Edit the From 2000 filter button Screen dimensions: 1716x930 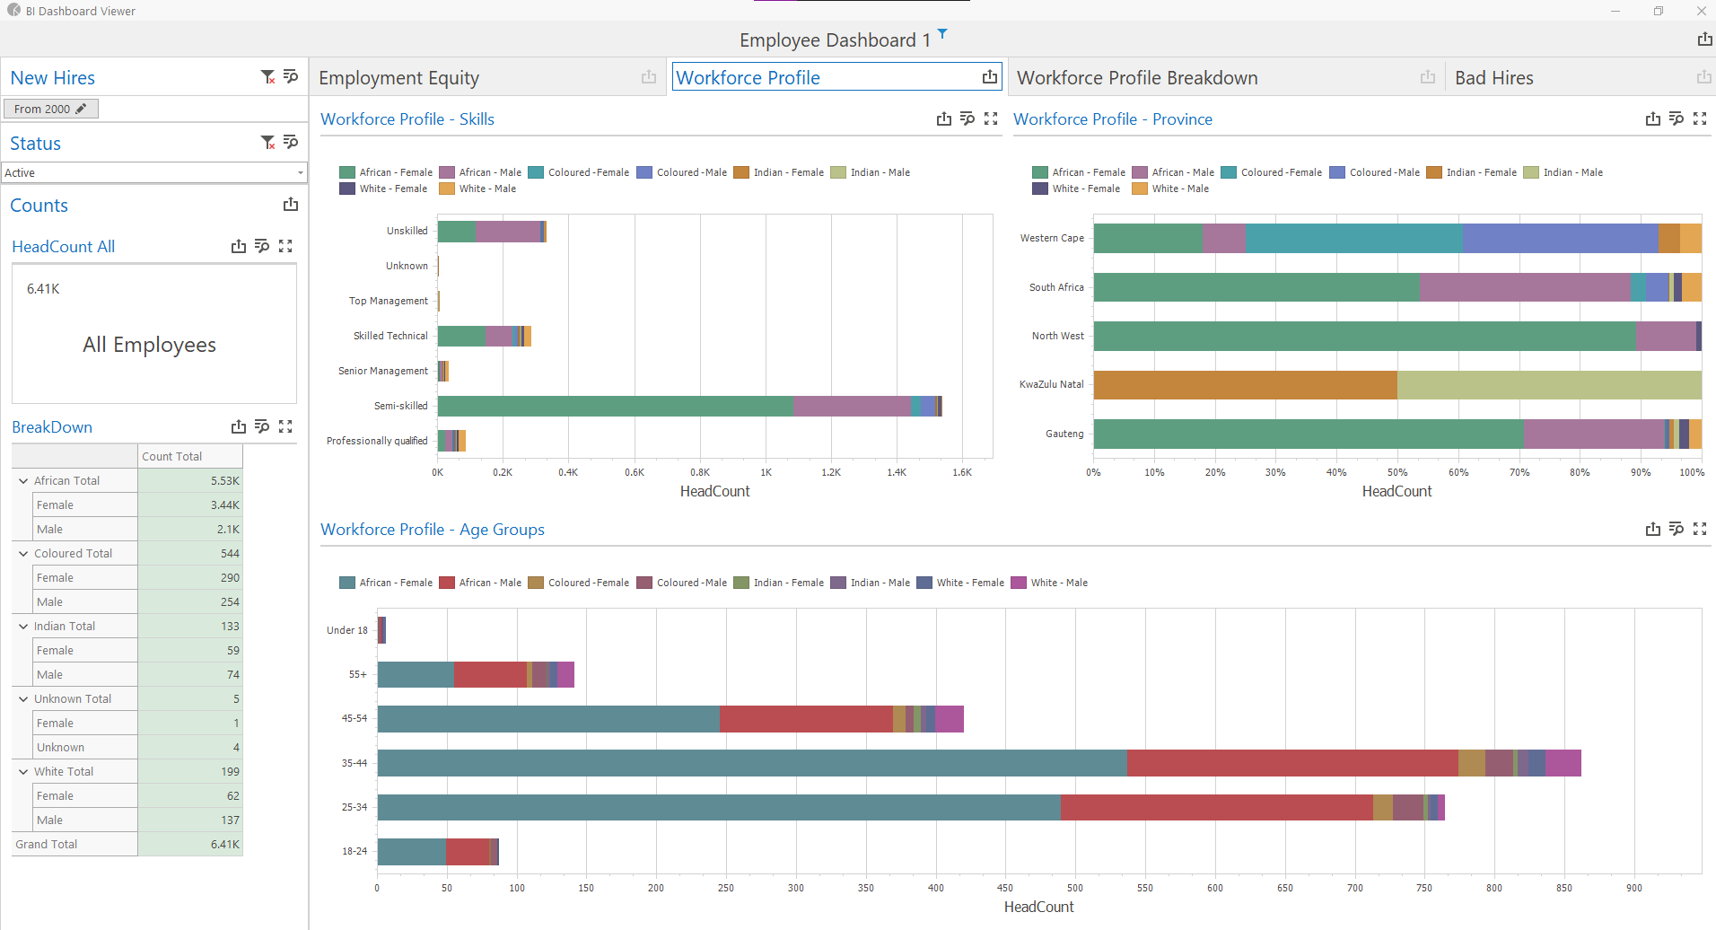click(x=50, y=109)
